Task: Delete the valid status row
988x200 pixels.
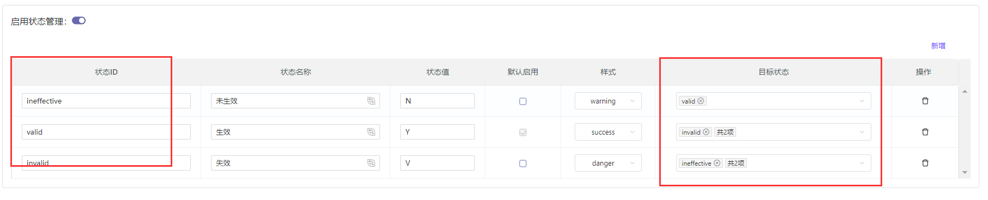Action: [x=925, y=132]
